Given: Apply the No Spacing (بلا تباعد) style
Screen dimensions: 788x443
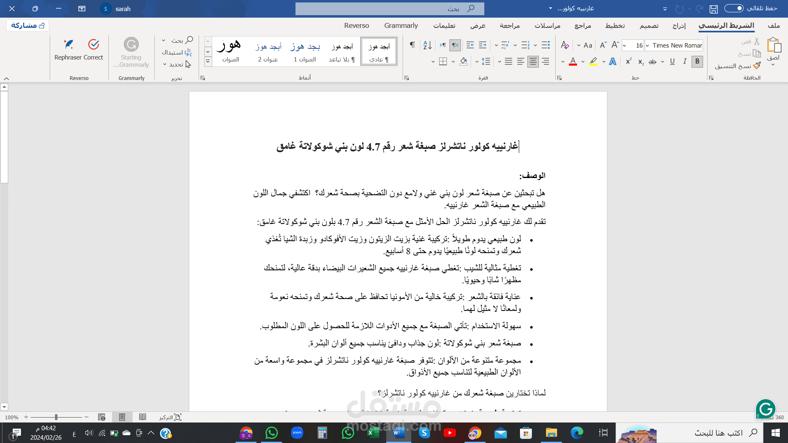Looking at the screenshot, I should 342,51.
